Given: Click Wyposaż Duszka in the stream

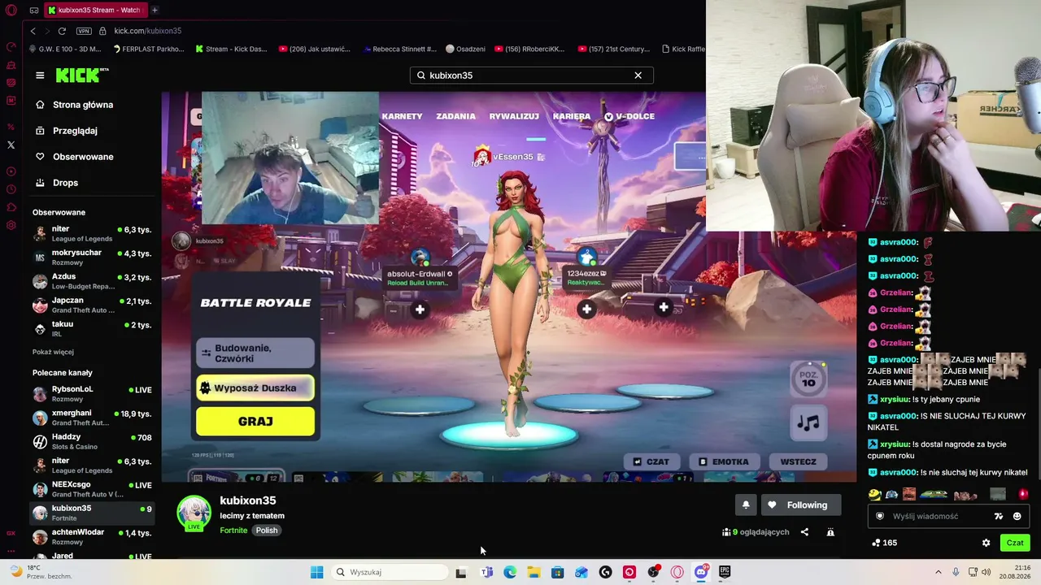Looking at the screenshot, I should pos(255,388).
